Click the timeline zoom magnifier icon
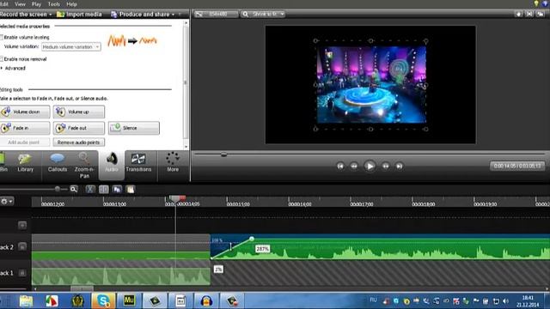This screenshot has width=550, height=309. 74,189
